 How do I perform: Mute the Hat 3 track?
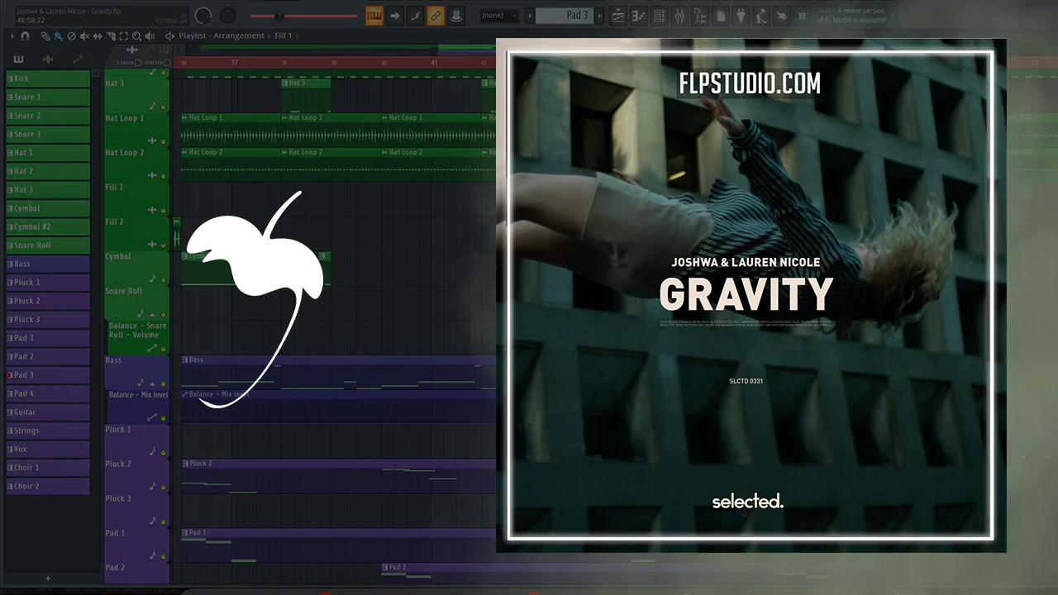164,107
